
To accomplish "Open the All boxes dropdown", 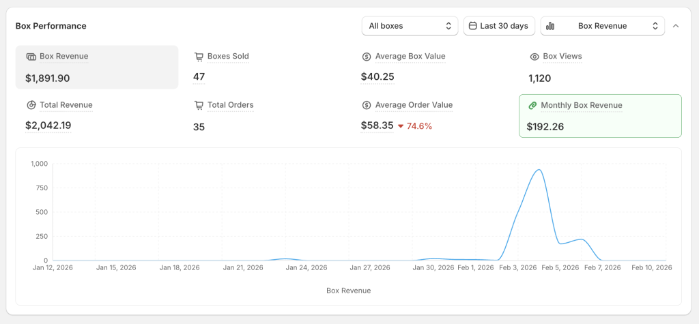I will pos(410,26).
